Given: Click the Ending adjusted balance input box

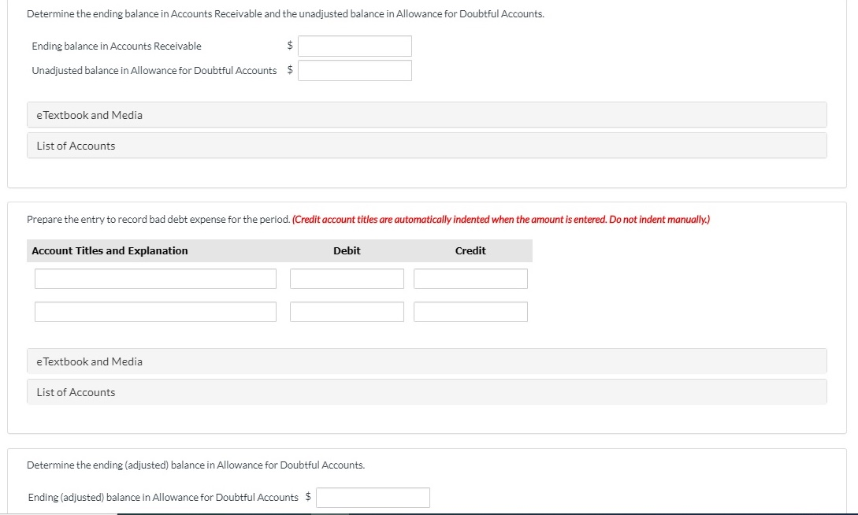Looking at the screenshot, I should tap(373, 497).
